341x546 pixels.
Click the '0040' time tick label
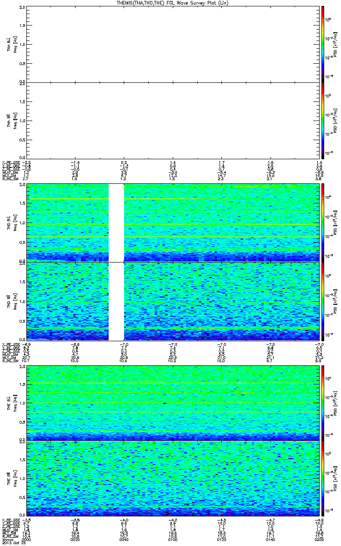tap(124, 540)
